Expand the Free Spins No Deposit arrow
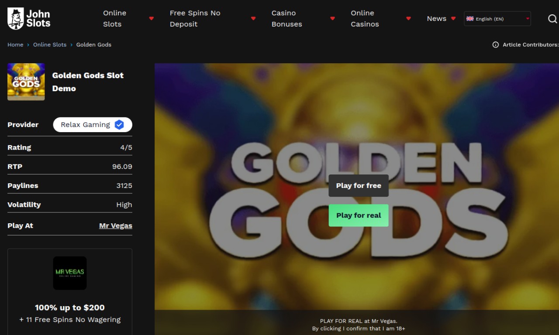The height and width of the screenshot is (335, 559). 253,19
